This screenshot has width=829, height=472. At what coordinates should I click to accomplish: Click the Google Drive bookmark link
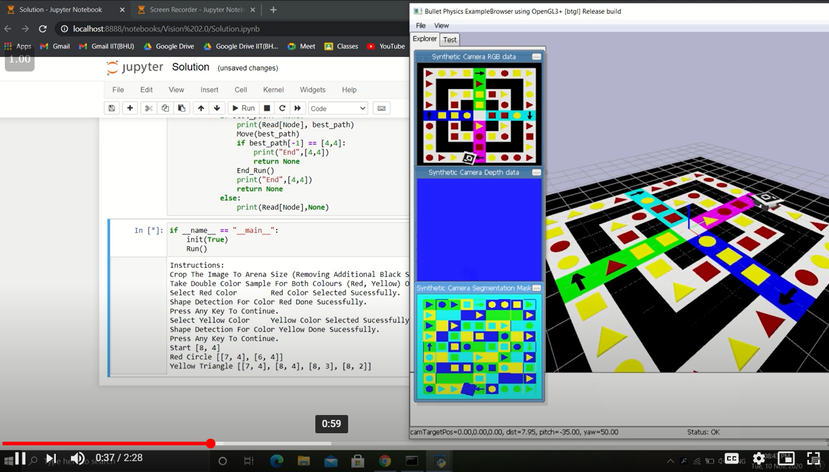[169, 46]
